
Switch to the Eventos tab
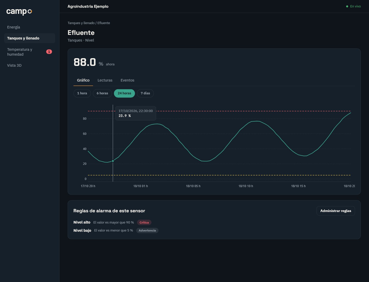click(x=127, y=80)
